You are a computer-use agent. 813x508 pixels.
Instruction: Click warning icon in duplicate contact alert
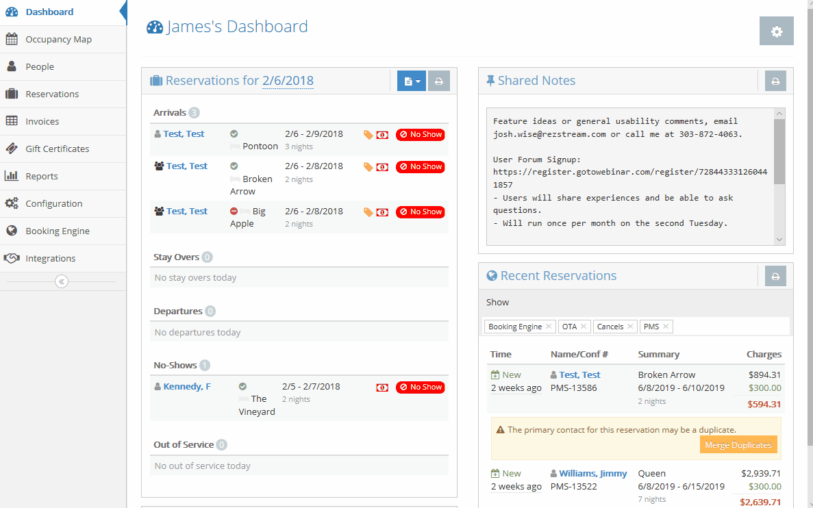[x=501, y=430]
